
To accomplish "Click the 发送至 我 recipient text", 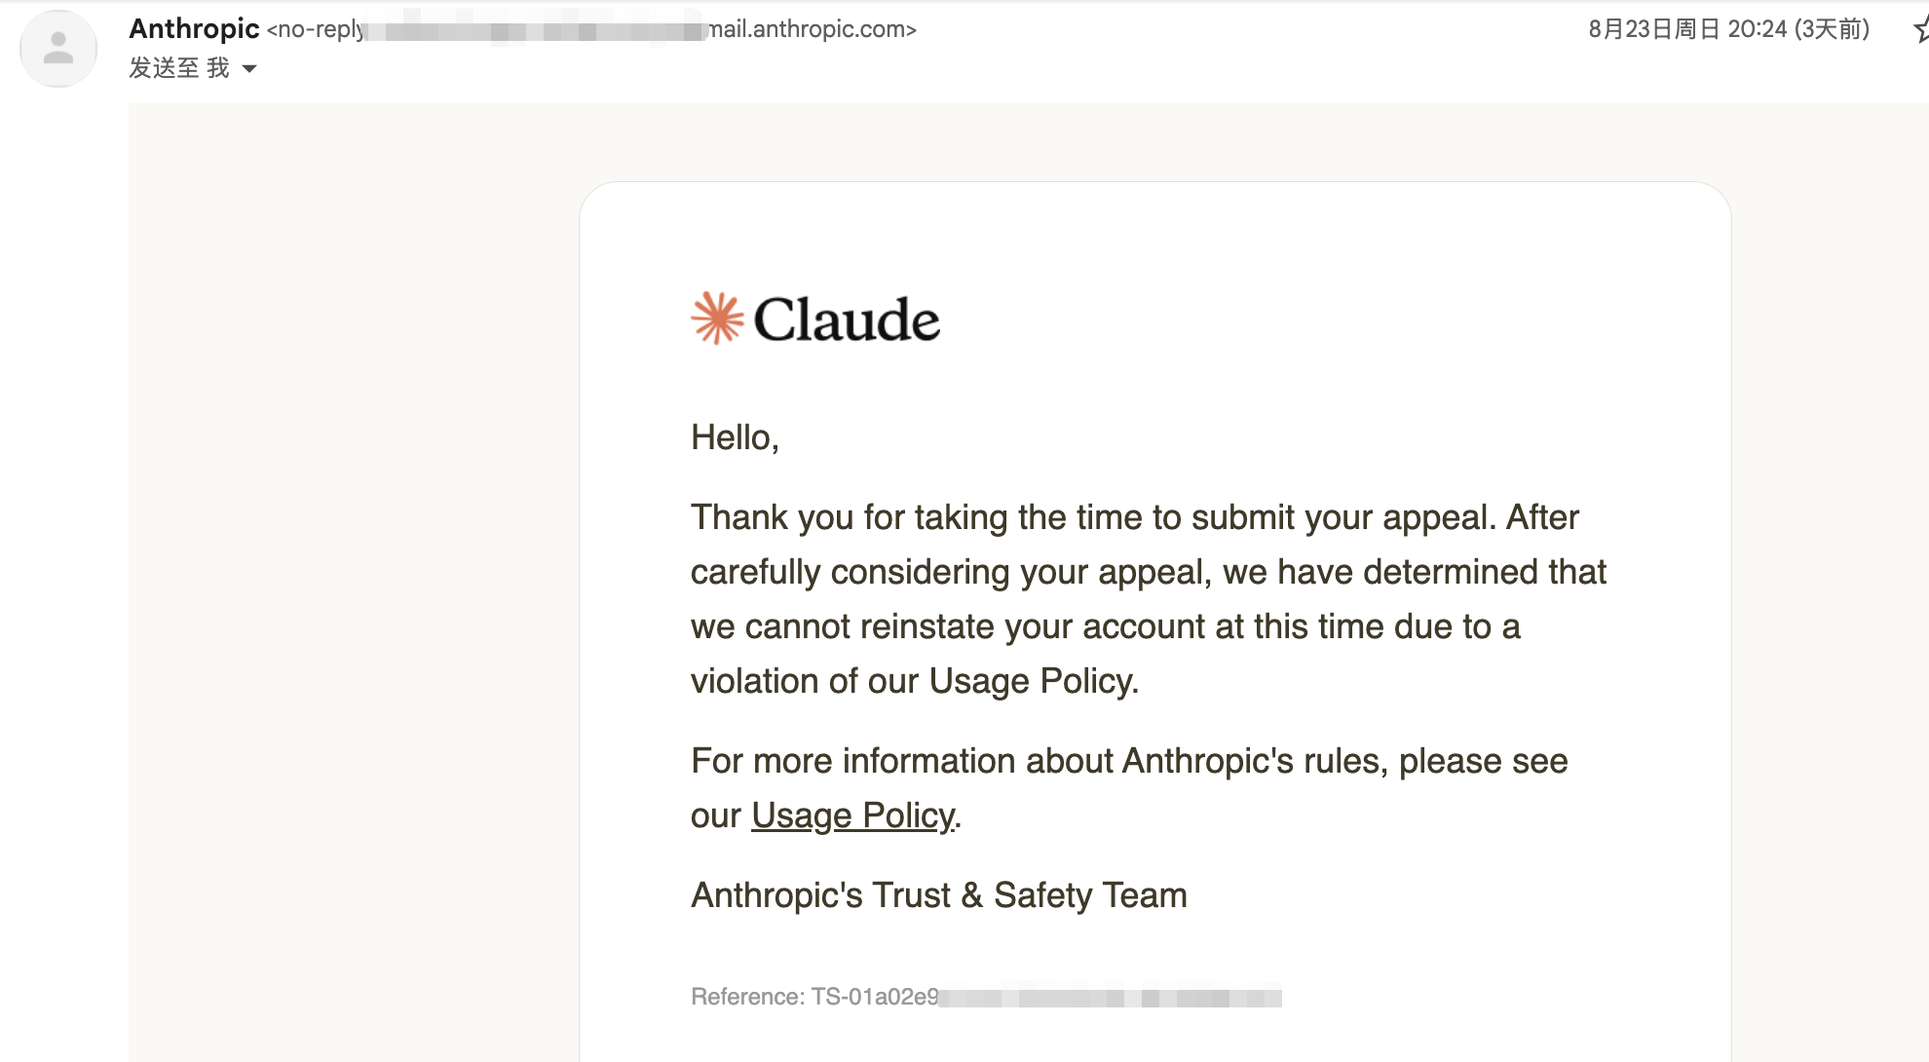I will [x=179, y=68].
